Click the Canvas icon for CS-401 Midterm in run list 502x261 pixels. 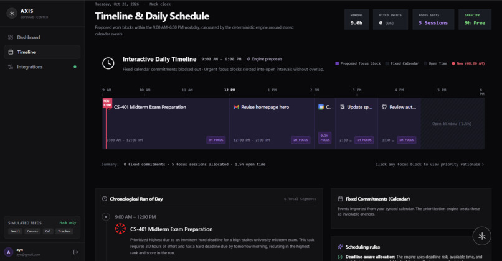(x=120, y=229)
